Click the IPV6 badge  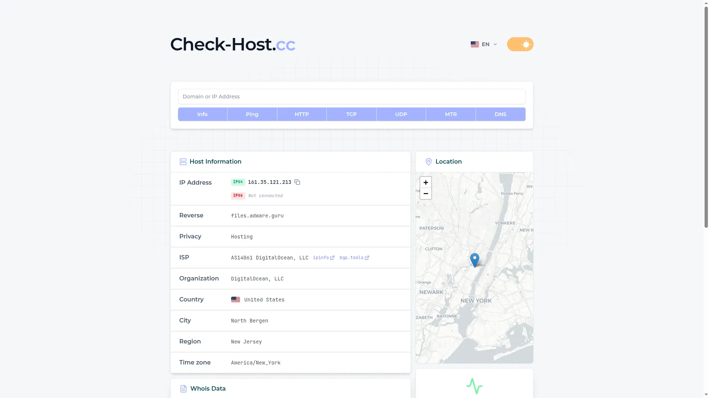point(238,196)
